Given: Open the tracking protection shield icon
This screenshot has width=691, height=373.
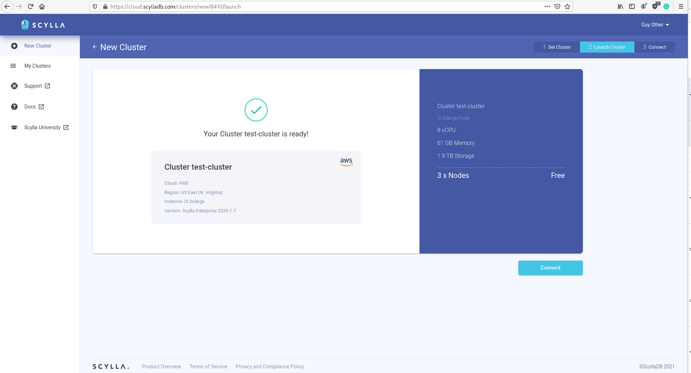Looking at the screenshot, I should [95, 6].
